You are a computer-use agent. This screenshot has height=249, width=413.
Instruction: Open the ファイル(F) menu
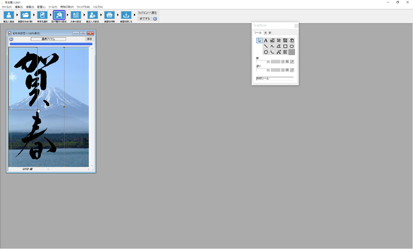6,7
